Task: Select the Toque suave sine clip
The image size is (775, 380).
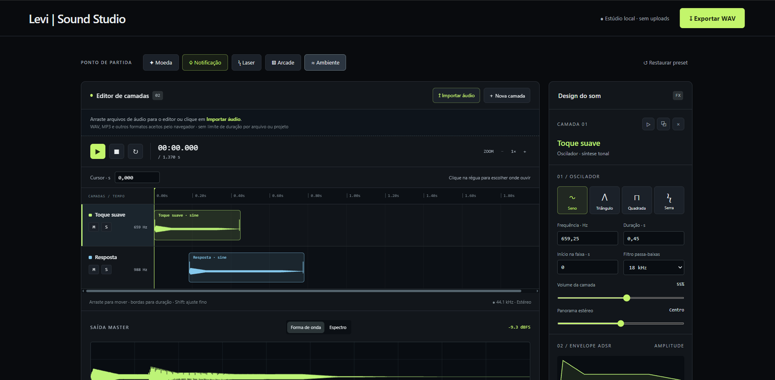Action: 197,225
